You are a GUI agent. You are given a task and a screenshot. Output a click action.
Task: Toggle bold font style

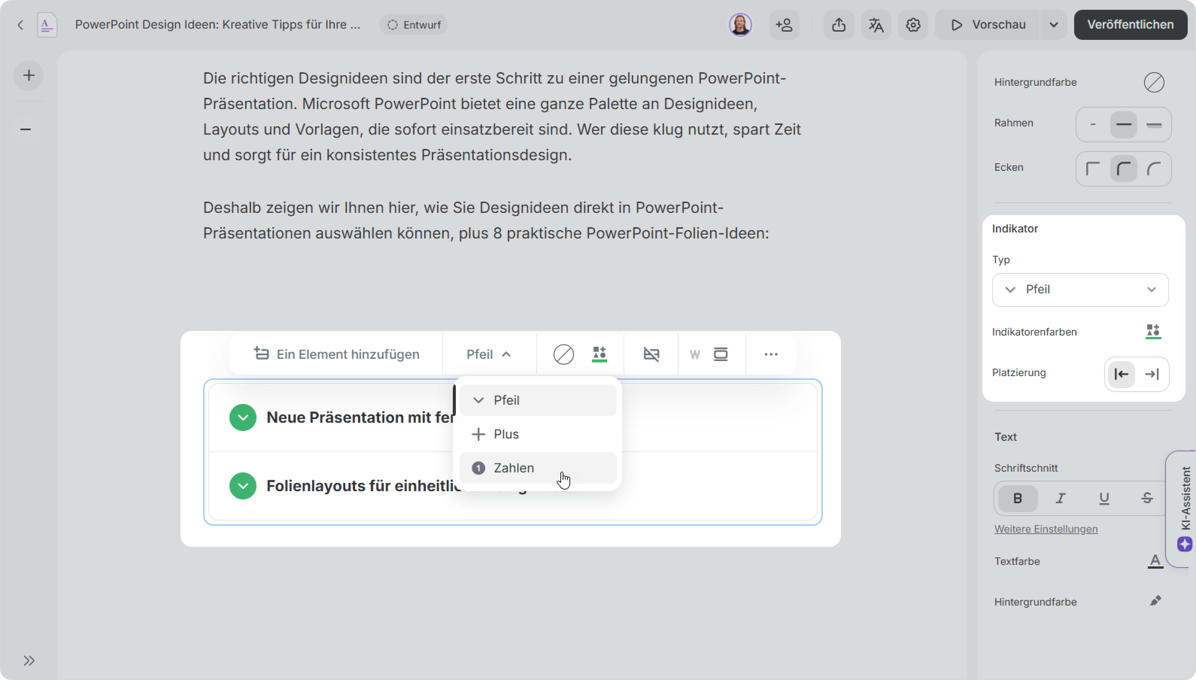[x=1018, y=498]
